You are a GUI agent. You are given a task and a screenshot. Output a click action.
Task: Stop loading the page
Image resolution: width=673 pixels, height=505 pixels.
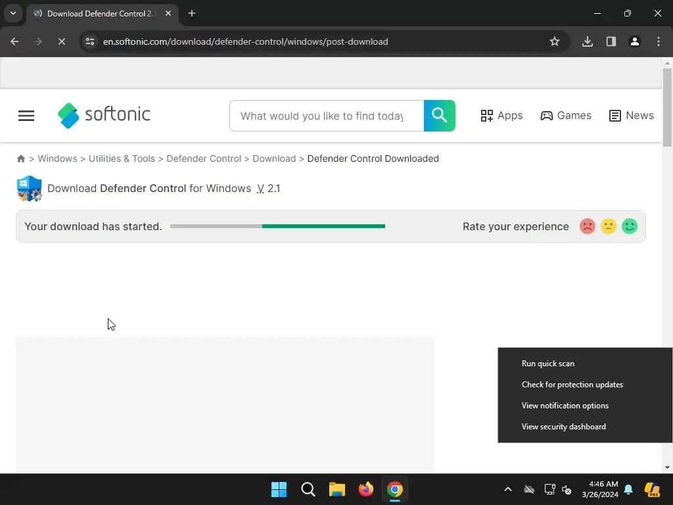tap(61, 41)
